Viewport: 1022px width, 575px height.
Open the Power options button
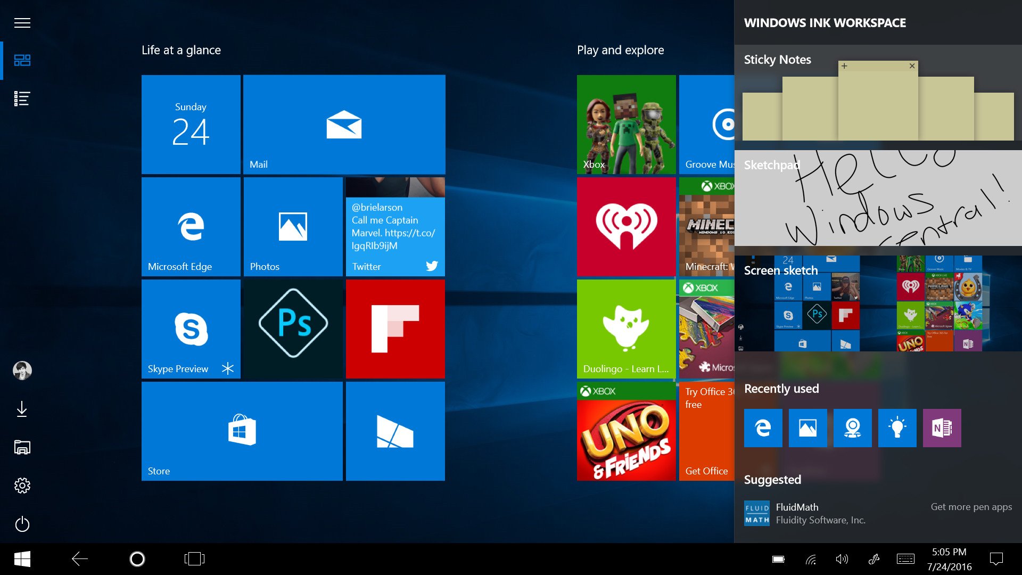(22, 524)
